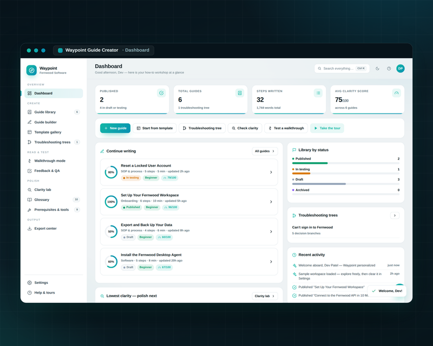Open Guide builder in the sidebar
The width and height of the screenshot is (433, 346).
point(54,122)
